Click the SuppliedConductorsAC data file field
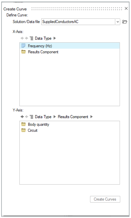Screen dimensions: 131x218 pos(78,22)
